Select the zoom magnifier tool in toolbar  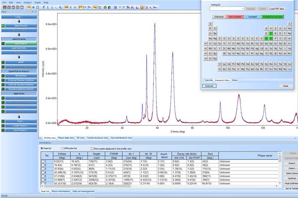[x=29, y=7]
